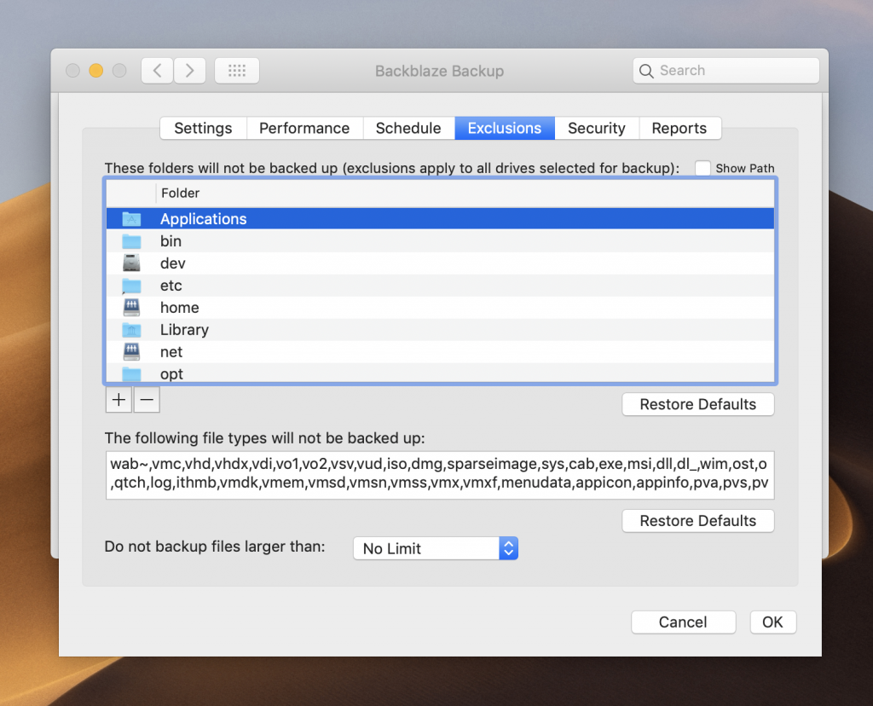Enable the Show Path checkbox

coord(702,168)
